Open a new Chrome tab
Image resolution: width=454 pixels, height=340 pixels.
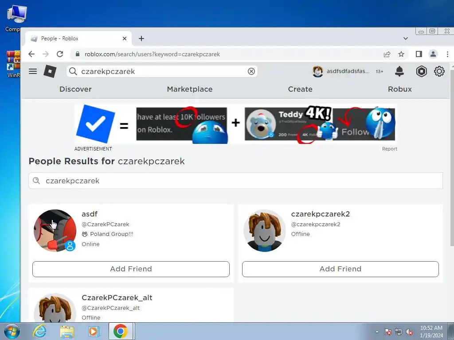click(x=141, y=39)
